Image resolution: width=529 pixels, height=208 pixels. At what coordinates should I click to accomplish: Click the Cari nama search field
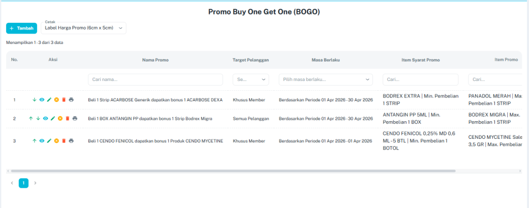click(x=155, y=79)
